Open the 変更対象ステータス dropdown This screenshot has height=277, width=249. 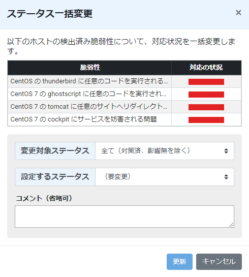pos(165,151)
